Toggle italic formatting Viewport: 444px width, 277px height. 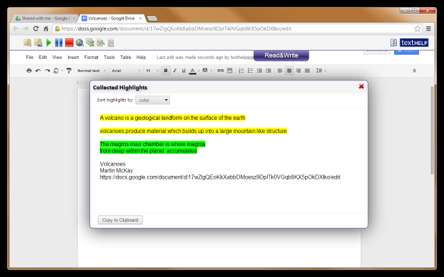click(x=174, y=71)
